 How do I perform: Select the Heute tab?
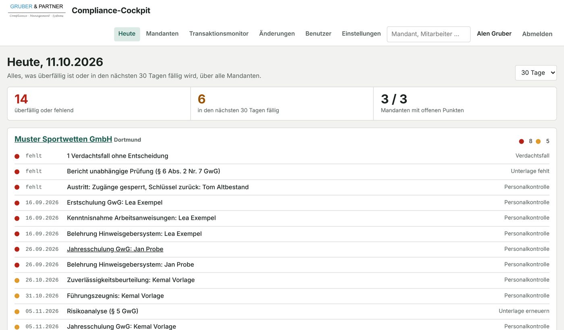pos(127,34)
